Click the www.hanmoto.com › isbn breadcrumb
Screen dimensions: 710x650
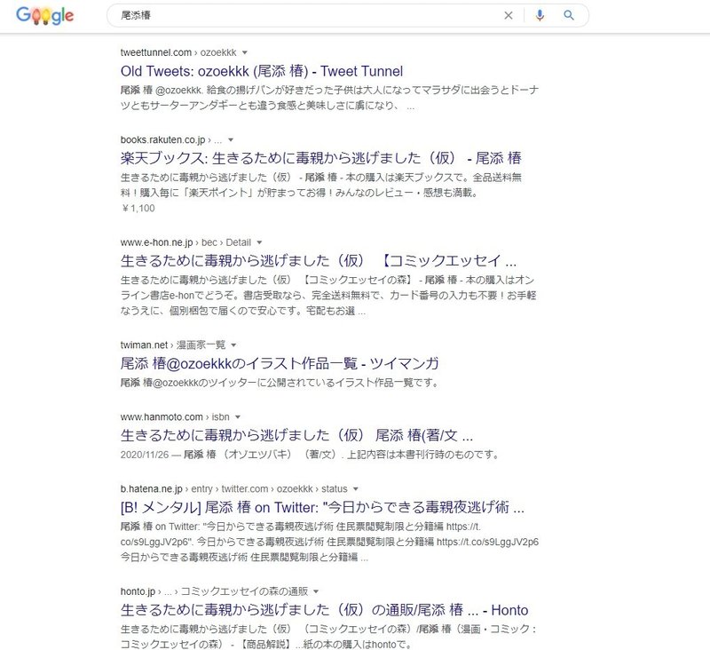point(175,417)
